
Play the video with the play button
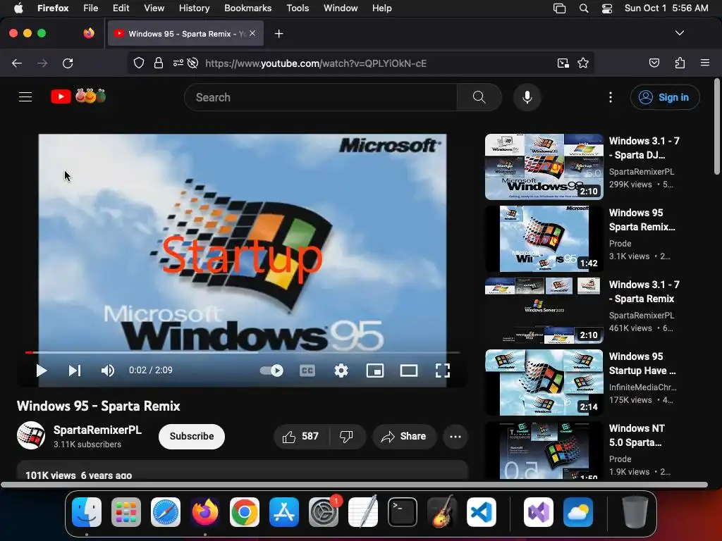coord(42,371)
